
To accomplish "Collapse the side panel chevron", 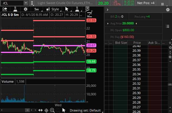I will [x=107, y=10].
